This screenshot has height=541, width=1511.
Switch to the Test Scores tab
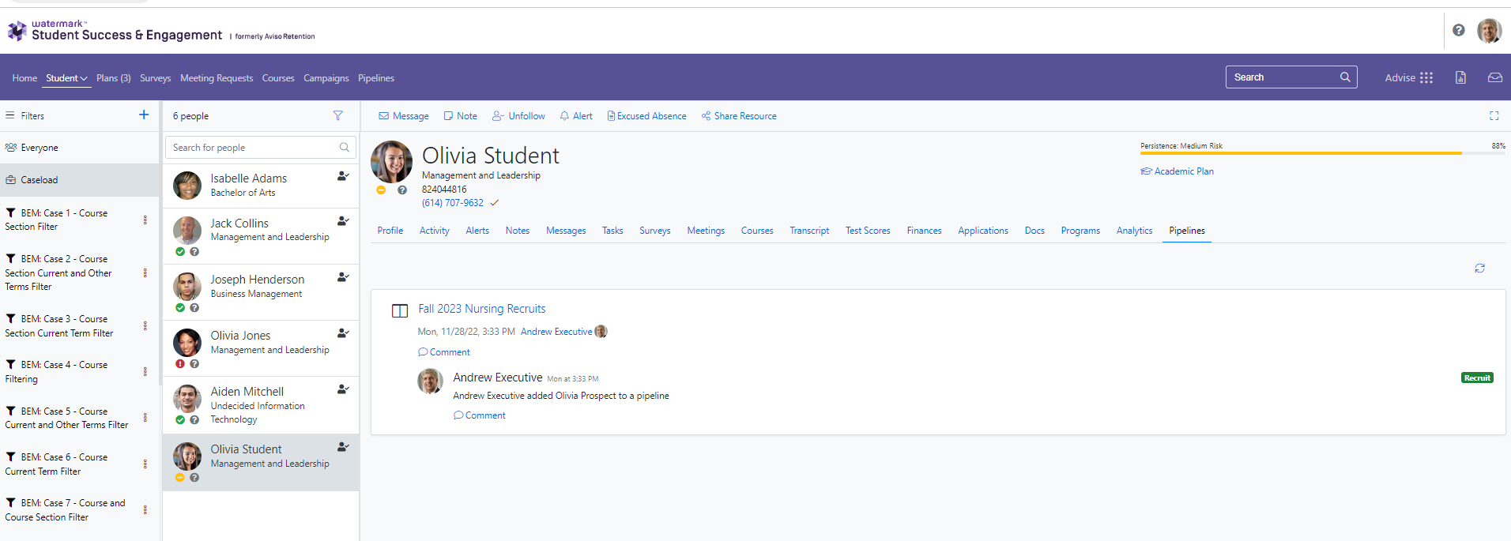pyautogui.click(x=868, y=231)
